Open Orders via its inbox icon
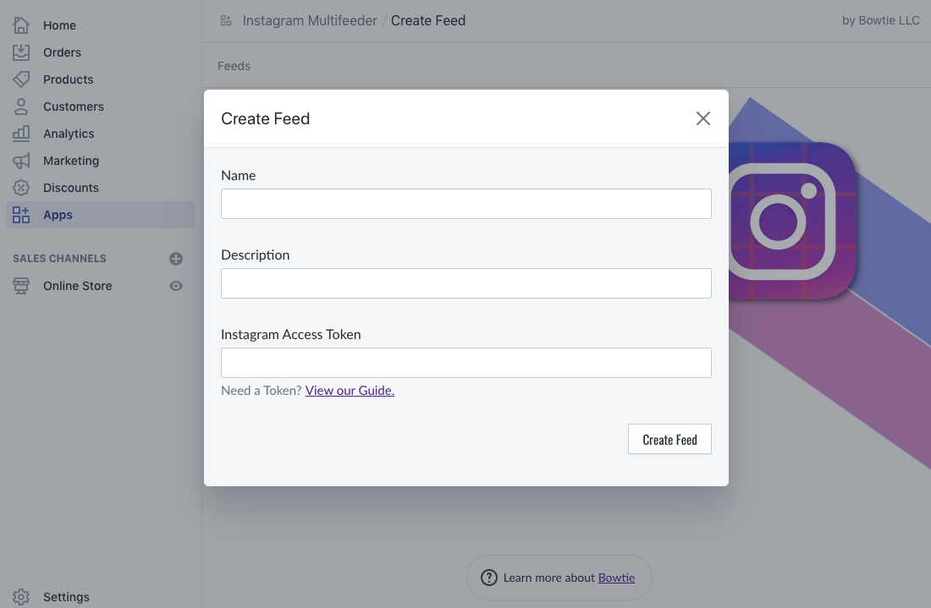 (x=21, y=52)
